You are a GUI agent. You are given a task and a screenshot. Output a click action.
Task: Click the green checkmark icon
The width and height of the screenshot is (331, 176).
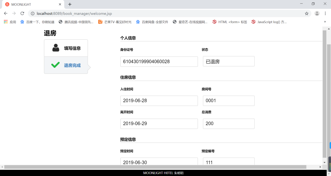coord(56,65)
